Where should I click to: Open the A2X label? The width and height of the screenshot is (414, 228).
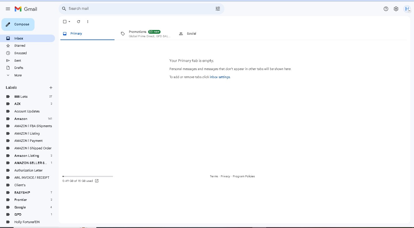pos(27,104)
